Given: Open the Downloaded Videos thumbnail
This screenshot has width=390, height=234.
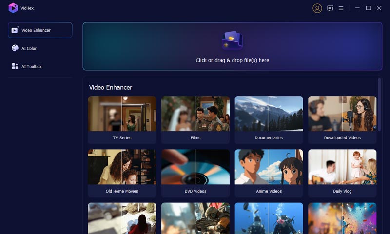Looking at the screenshot, I should 342,114.
